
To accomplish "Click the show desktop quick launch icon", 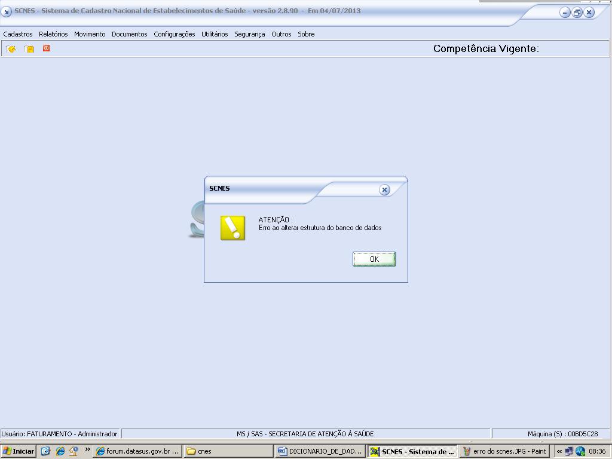I will coord(46,451).
